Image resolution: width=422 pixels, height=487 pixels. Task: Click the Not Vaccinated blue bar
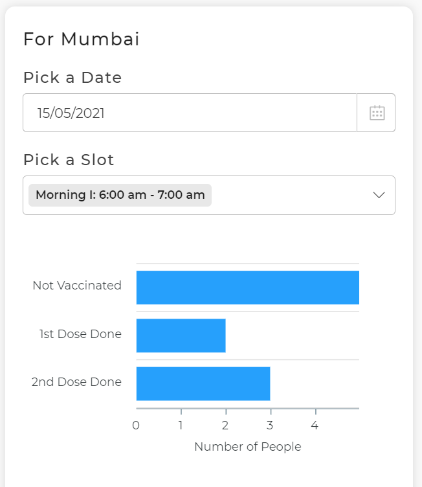click(247, 288)
